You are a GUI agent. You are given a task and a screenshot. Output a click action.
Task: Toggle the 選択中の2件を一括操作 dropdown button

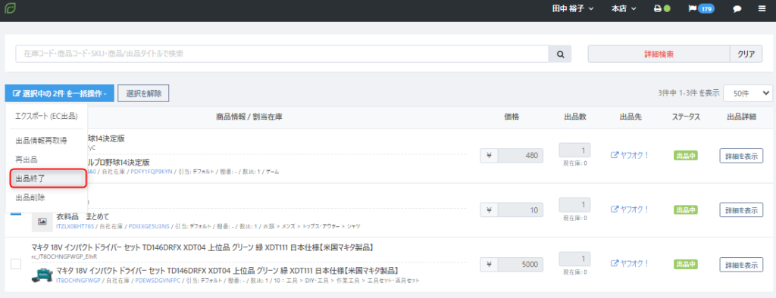59,93
